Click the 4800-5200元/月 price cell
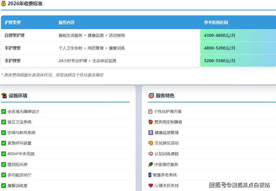Screen dimensions: 276x191 220,48
